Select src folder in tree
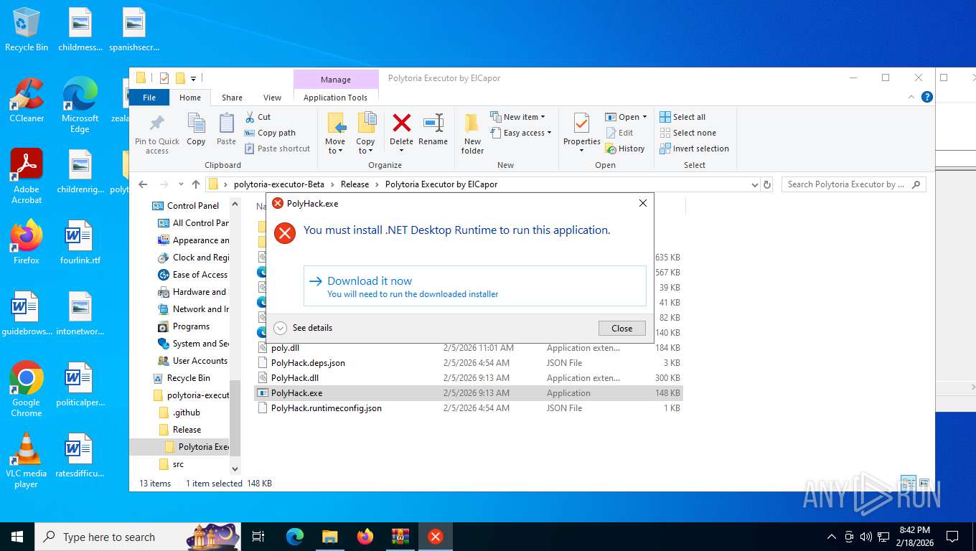This screenshot has width=976, height=551. click(172, 464)
